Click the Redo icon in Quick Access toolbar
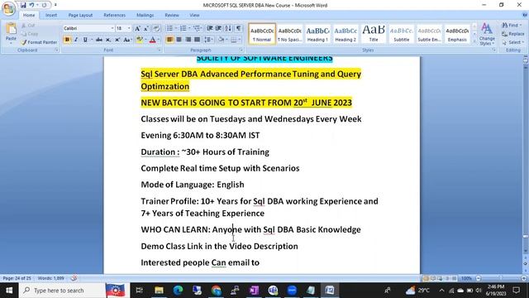The image size is (529, 298). coord(44,5)
